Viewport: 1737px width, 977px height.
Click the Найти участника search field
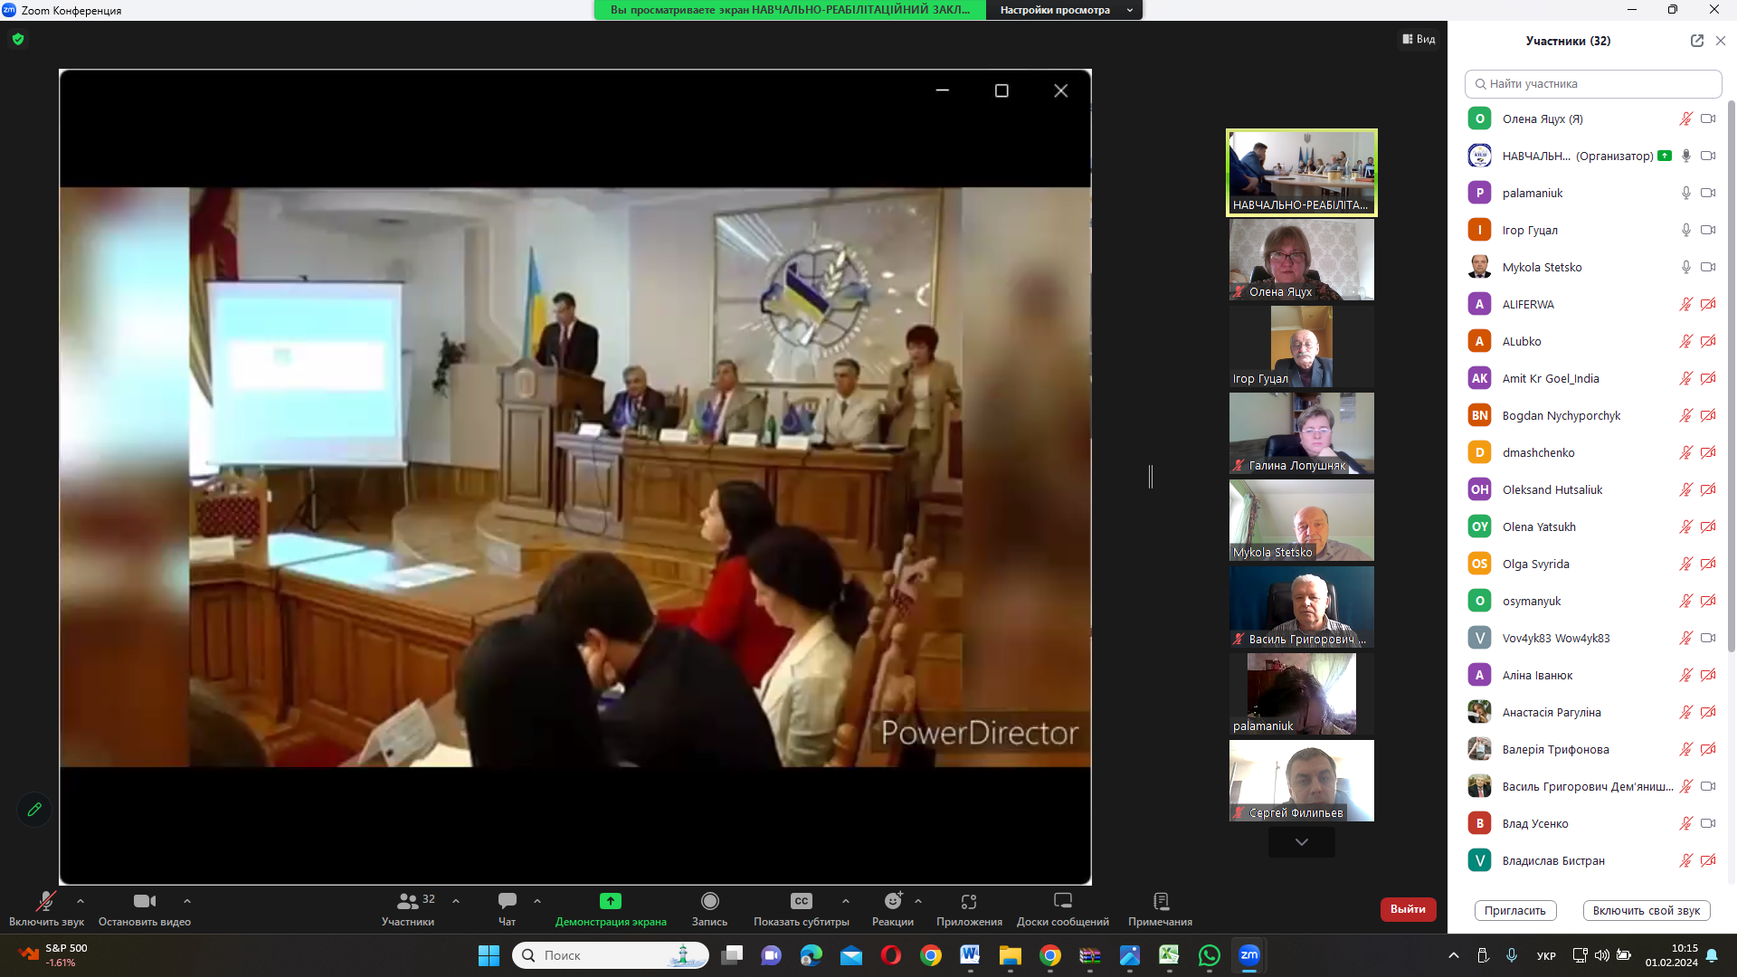[1592, 84]
